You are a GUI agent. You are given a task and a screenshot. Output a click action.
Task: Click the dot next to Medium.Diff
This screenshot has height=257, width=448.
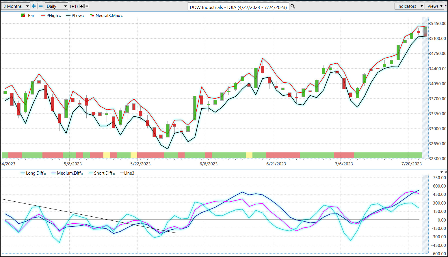(82, 174)
